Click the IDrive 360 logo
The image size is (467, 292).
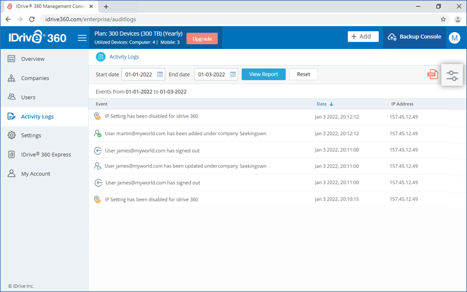[37, 37]
